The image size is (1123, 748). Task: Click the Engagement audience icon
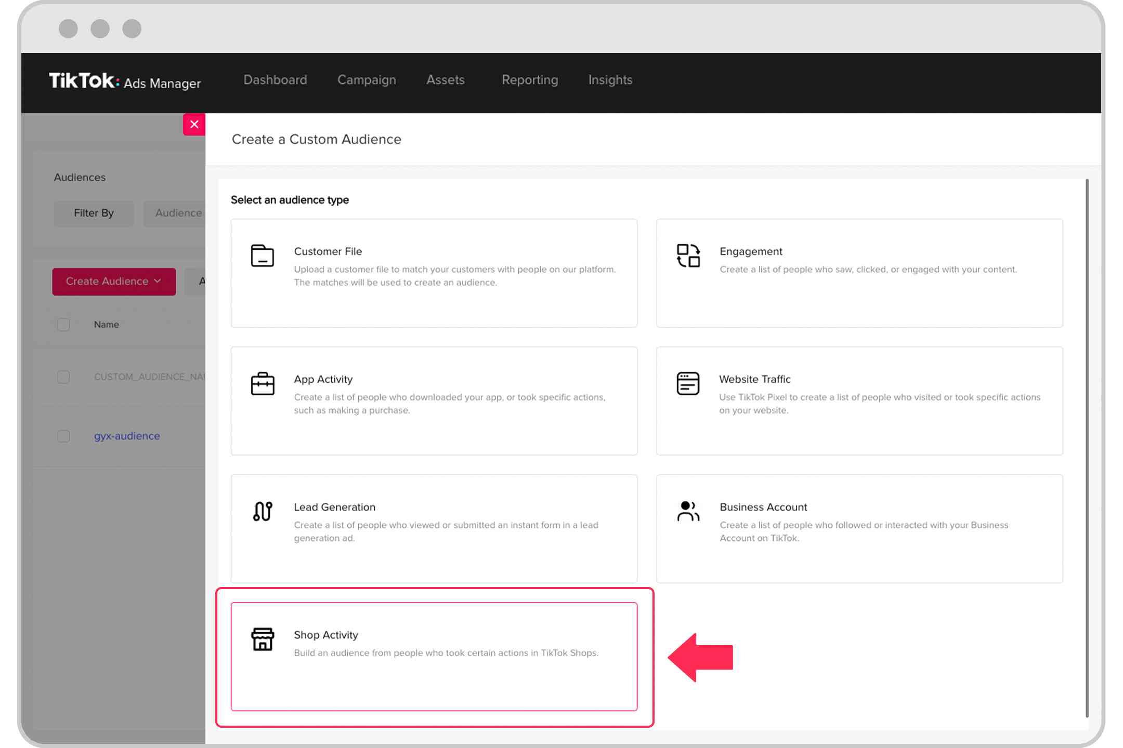pyautogui.click(x=688, y=256)
